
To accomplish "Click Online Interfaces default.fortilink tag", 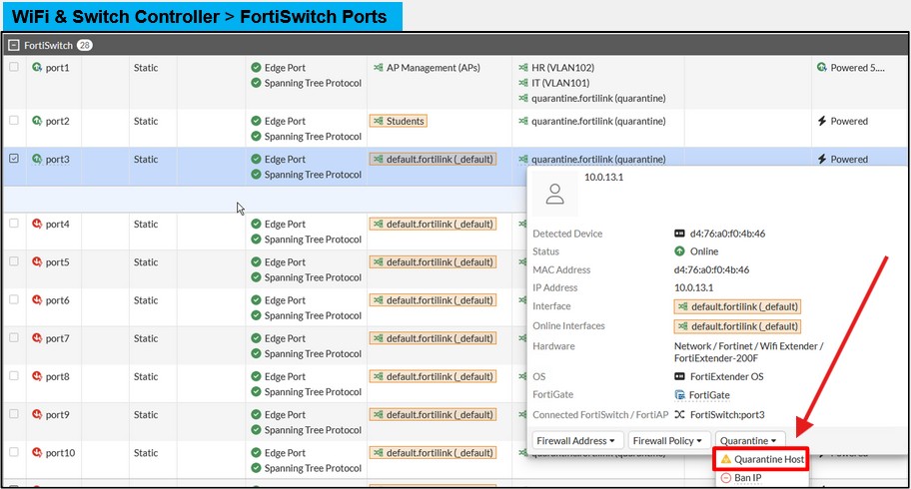I will 738,326.
